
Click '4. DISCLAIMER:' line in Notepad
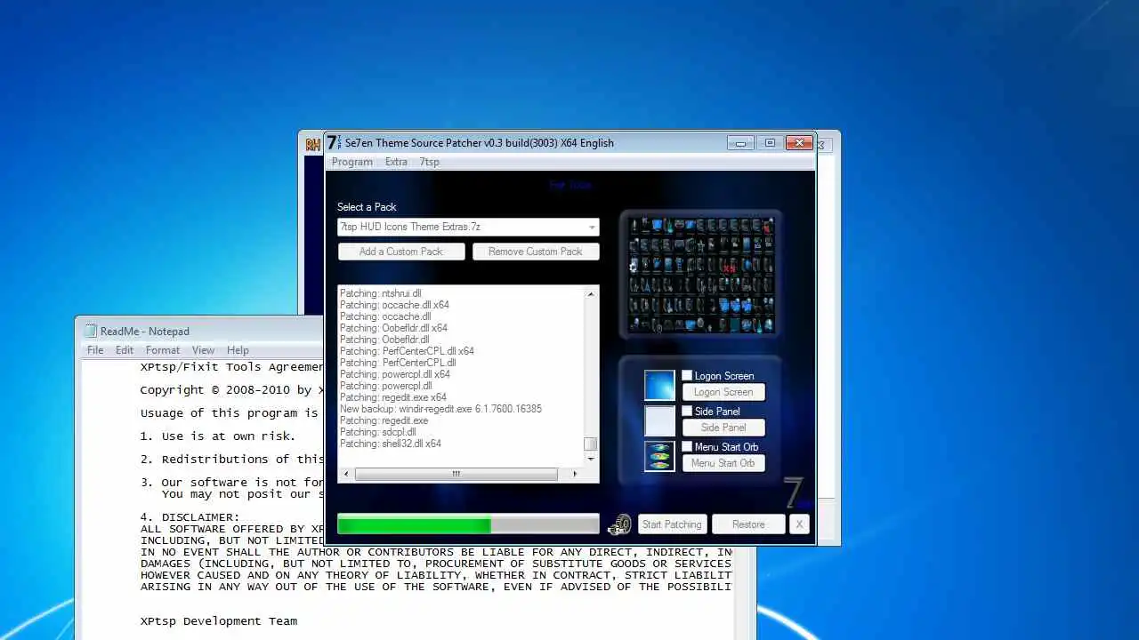pos(190,516)
